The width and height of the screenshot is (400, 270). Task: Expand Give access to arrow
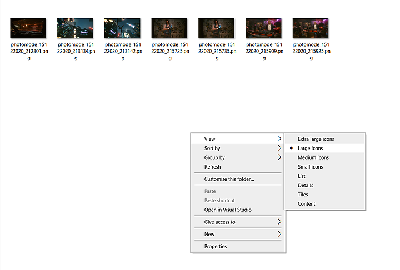point(279,222)
